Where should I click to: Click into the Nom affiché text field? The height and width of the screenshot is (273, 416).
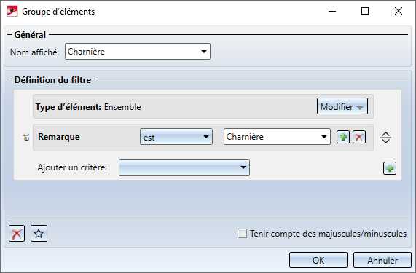click(132, 52)
